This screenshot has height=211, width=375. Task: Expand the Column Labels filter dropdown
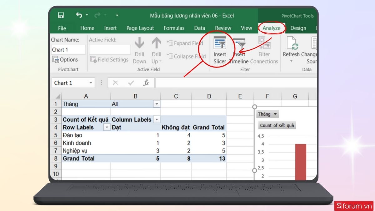[x=157, y=119]
